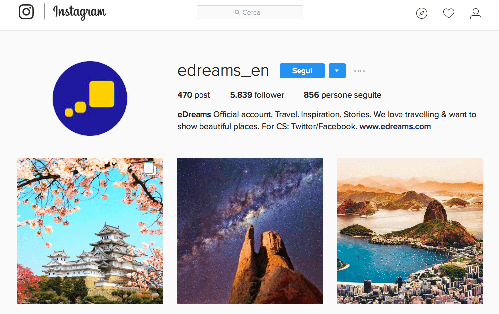Follow edreams_en with Segui button
Screen dimensions: 499x314
302,71
